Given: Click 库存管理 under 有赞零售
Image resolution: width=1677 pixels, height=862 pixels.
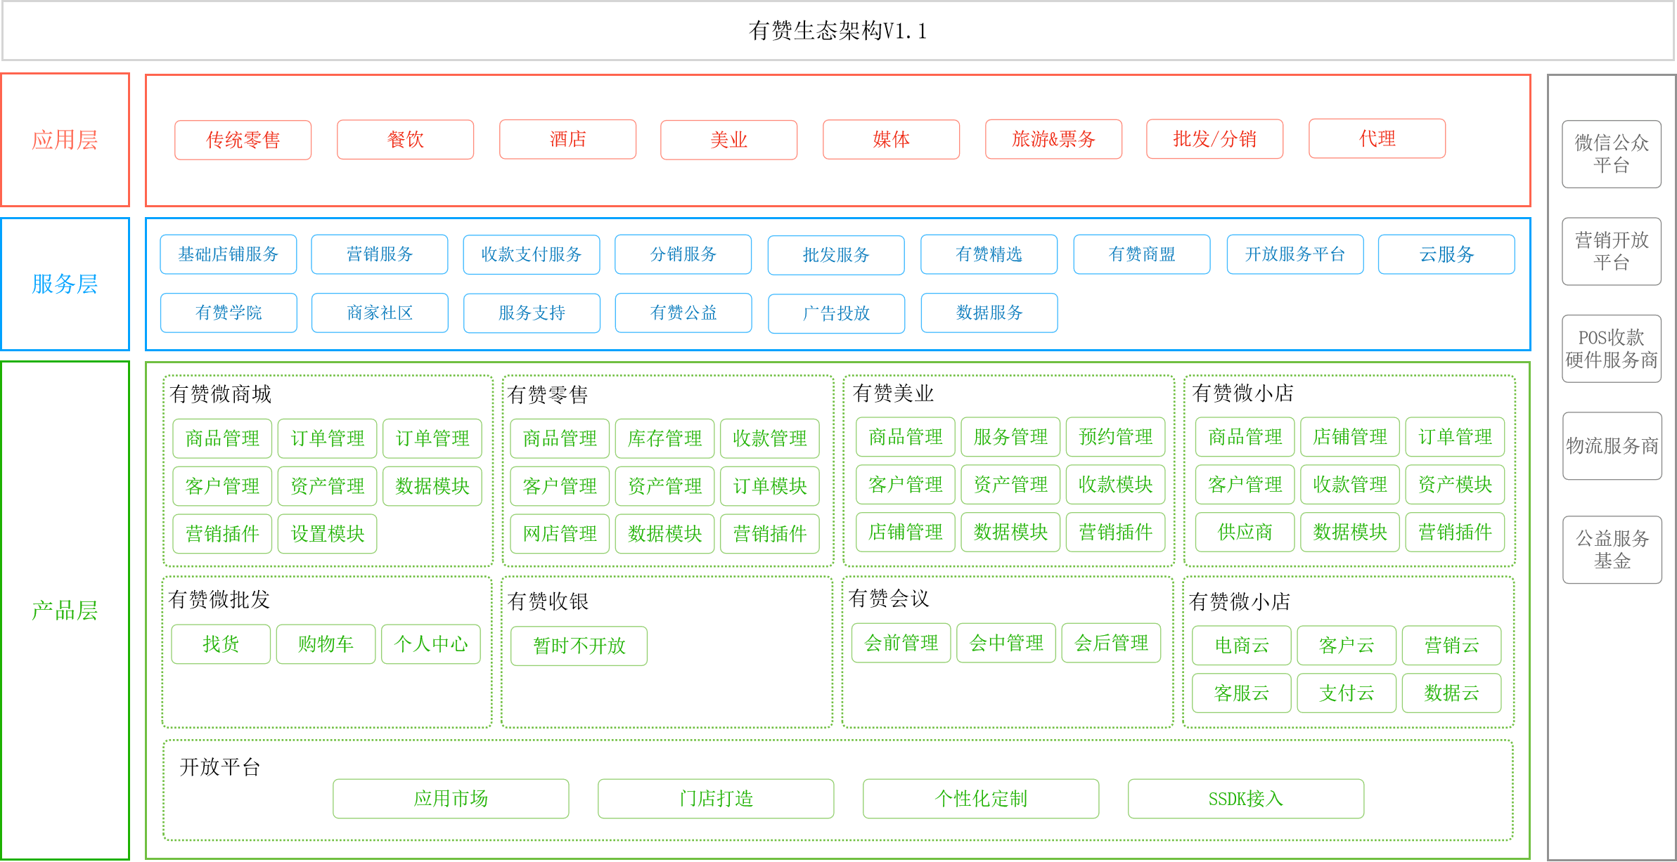Looking at the screenshot, I should 664,438.
